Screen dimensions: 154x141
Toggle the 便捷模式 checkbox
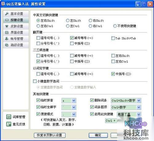38,114
